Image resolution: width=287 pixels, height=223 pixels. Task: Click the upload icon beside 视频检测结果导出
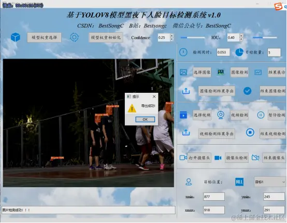pyautogui.click(x=186, y=132)
